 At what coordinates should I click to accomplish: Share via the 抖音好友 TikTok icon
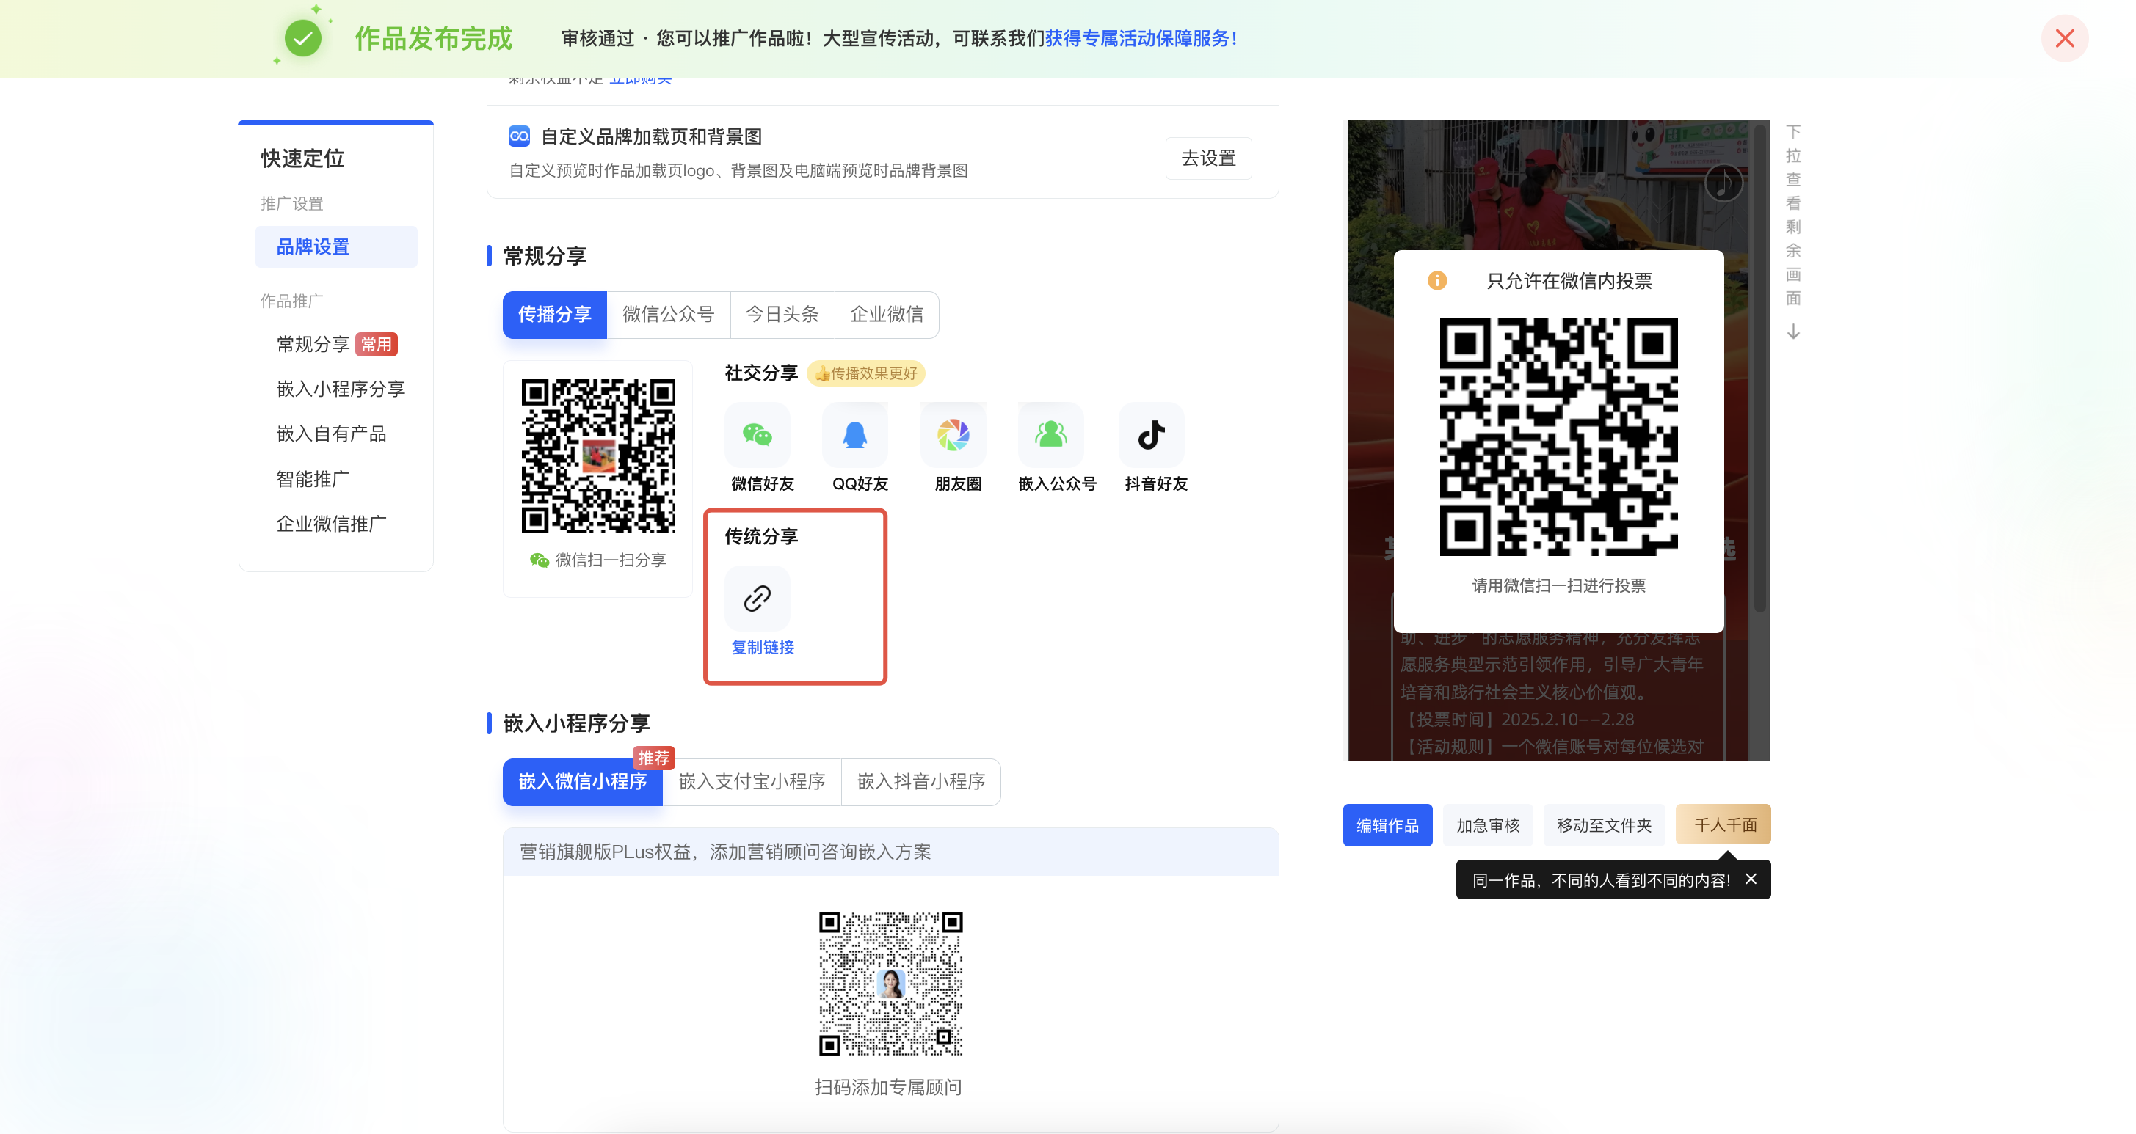(1152, 434)
